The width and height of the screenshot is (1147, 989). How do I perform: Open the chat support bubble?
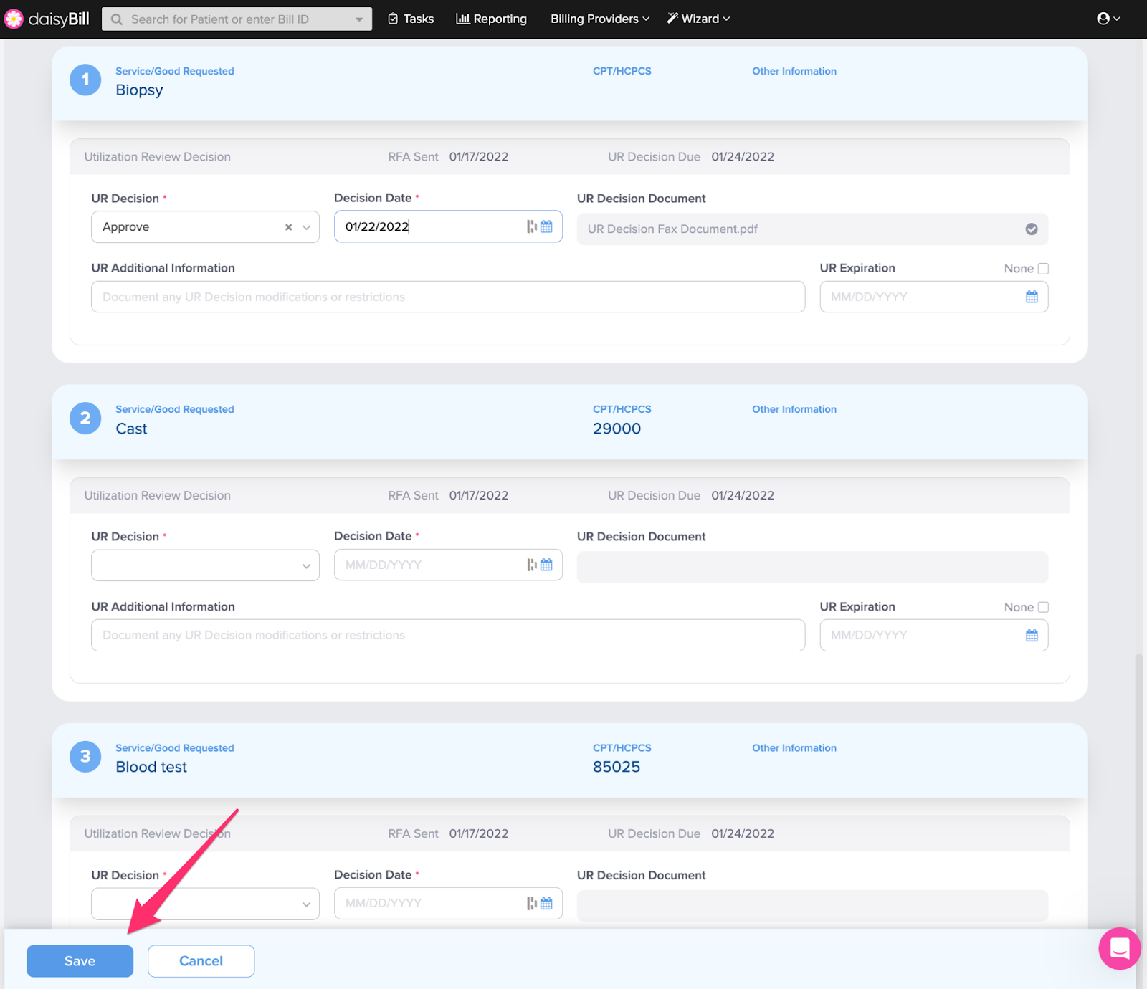tap(1119, 948)
